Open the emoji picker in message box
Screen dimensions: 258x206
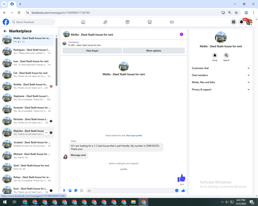(x=176, y=191)
